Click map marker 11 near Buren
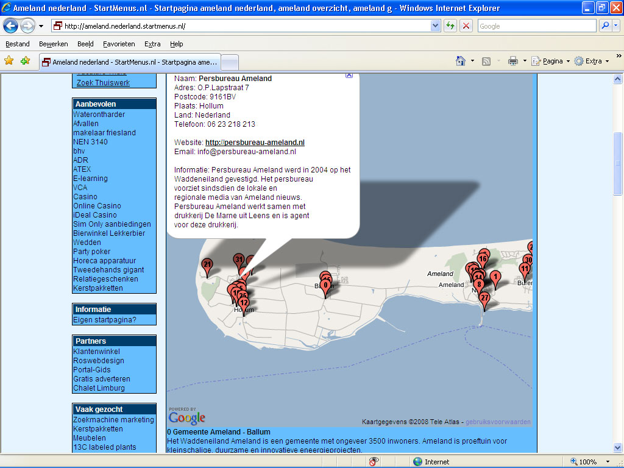Image resolution: width=624 pixels, height=468 pixels. point(525,269)
